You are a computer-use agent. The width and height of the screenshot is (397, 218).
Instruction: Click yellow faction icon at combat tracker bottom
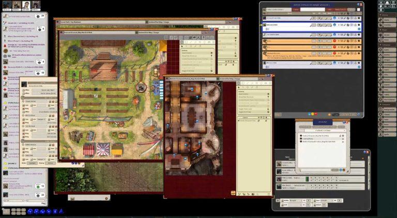coord(313,114)
